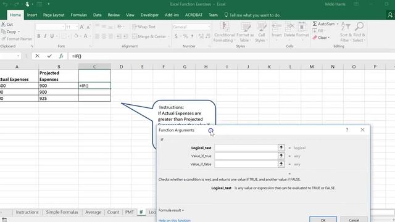395x222 pixels.
Task: Click the AutoSum sigma icon
Action: (x=315, y=24)
